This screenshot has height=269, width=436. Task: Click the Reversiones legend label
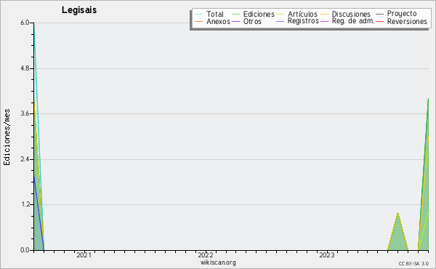pos(407,21)
